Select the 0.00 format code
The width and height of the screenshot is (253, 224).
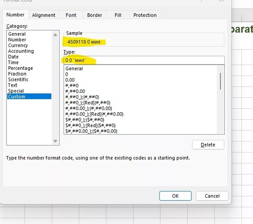pyautogui.click(x=70, y=80)
